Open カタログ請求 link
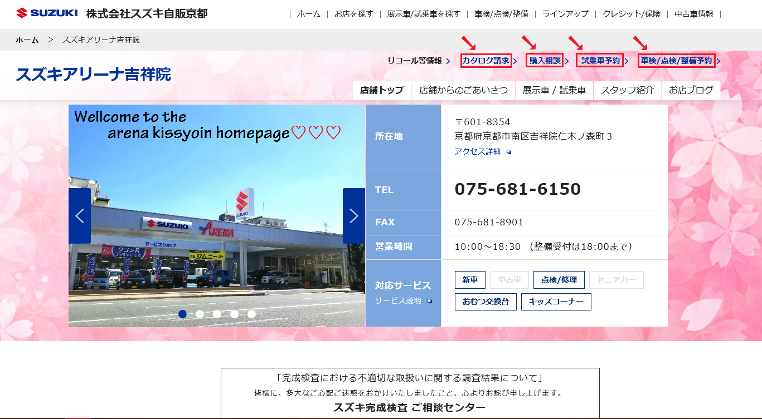The height and width of the screenshot is (419, 762). coord(486,61)
